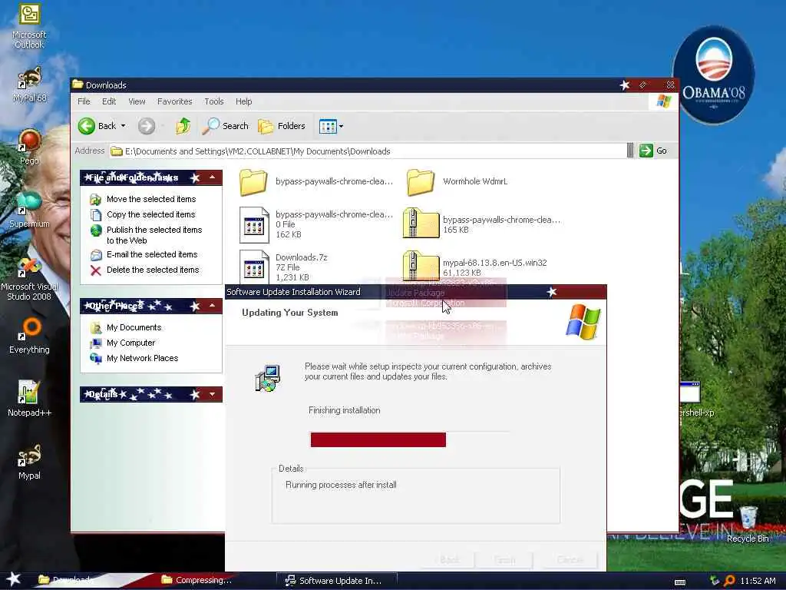Image resolution: width=786 pixels, height=590 pixels.
Task: Launch Supermium browser shortcut
Action: pyautogui.click(x=29, y=210)
